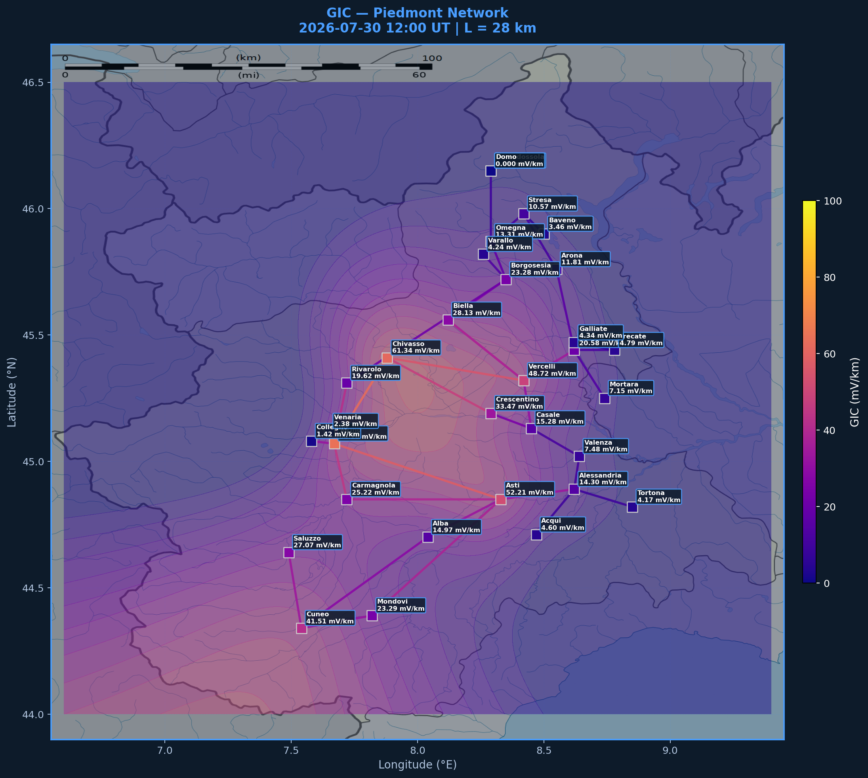The image size is (868, 778).
Task: Click the Borgosesia 23.28 mV/km label
Action: coord(535,269)
